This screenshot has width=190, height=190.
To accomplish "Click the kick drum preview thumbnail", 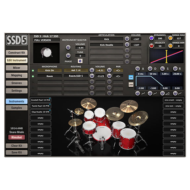I will [46, 53].
